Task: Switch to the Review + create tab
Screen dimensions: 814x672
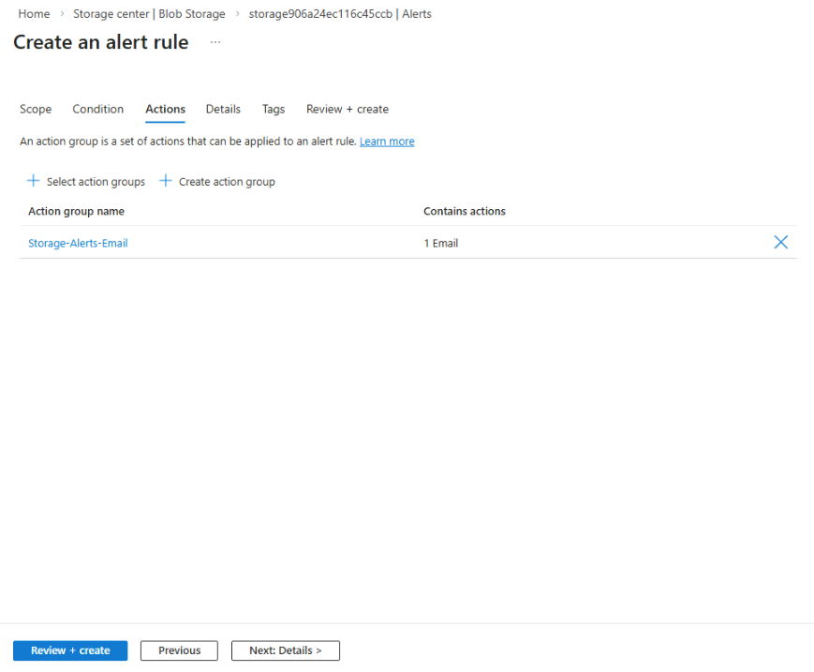Action: [347, 110]
